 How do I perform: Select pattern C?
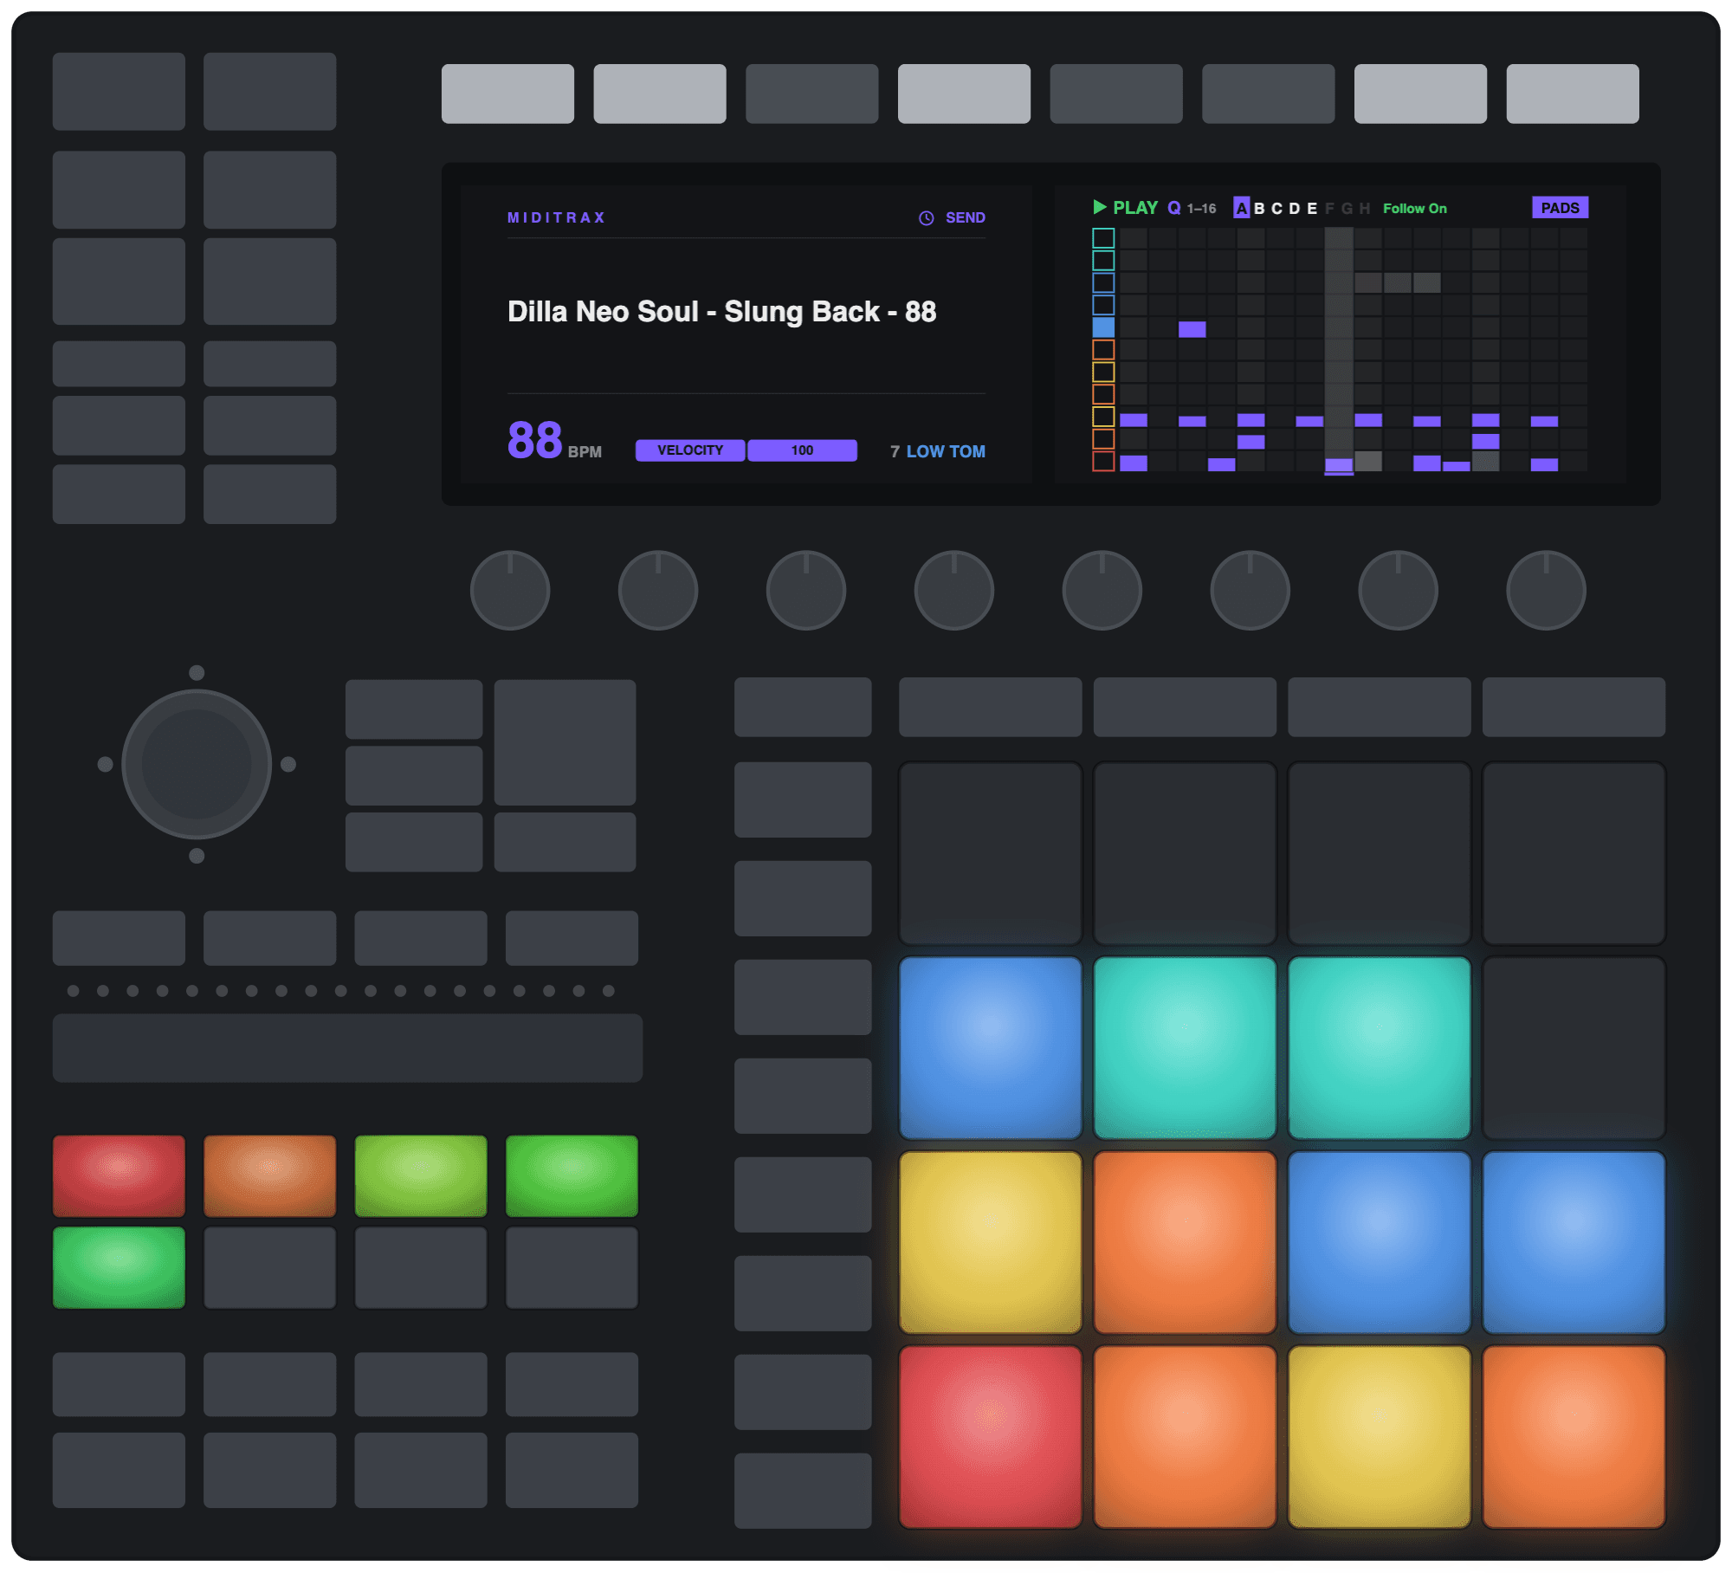1276,209
